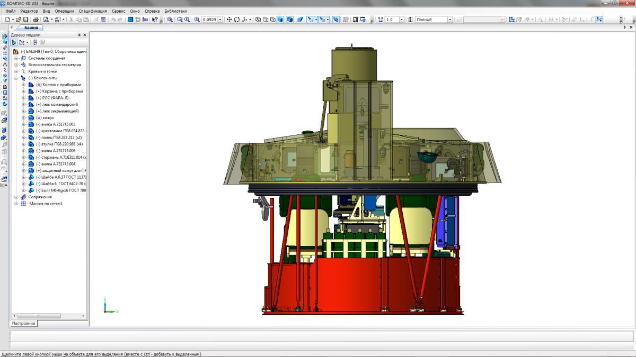The image size is (636, 357).
Task: Collapse the 'Компоненты' tree node
Action: pyautogui.click(x=16, y=78)
